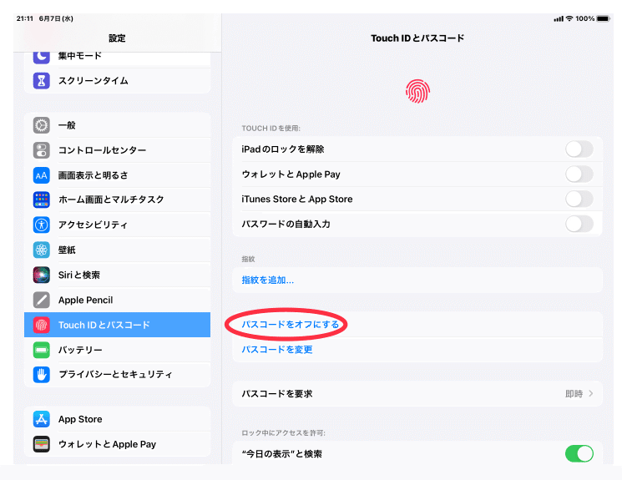Tap the 6月7日(水) date
The image size is (622, 480).
tap(56, 18)
